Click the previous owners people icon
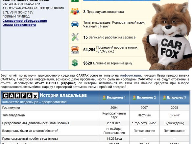Image resolution: width=192 pixels, height=144 pixels. point(75,12)
